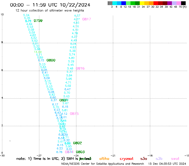Select the 5.89 wave height reading
This screenshot has height=166, width=189.
pos(40,57)
